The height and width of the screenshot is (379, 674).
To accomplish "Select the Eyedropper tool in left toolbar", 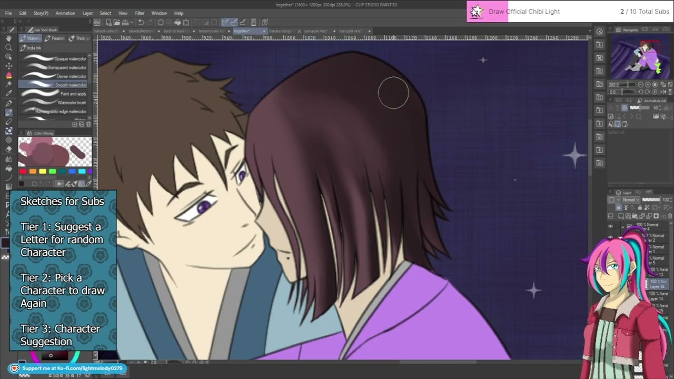I will click(8, 93).
